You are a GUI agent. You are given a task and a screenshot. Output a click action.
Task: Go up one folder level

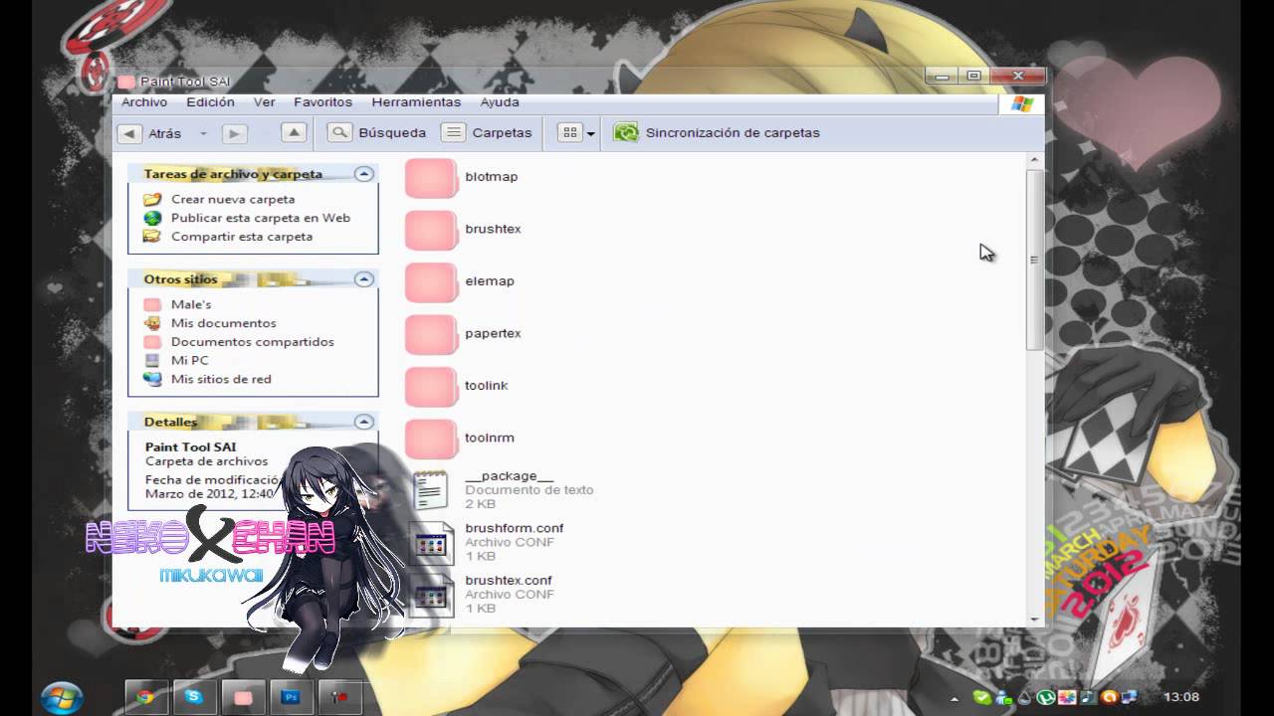pyautogui.click(x=293, y=132)
